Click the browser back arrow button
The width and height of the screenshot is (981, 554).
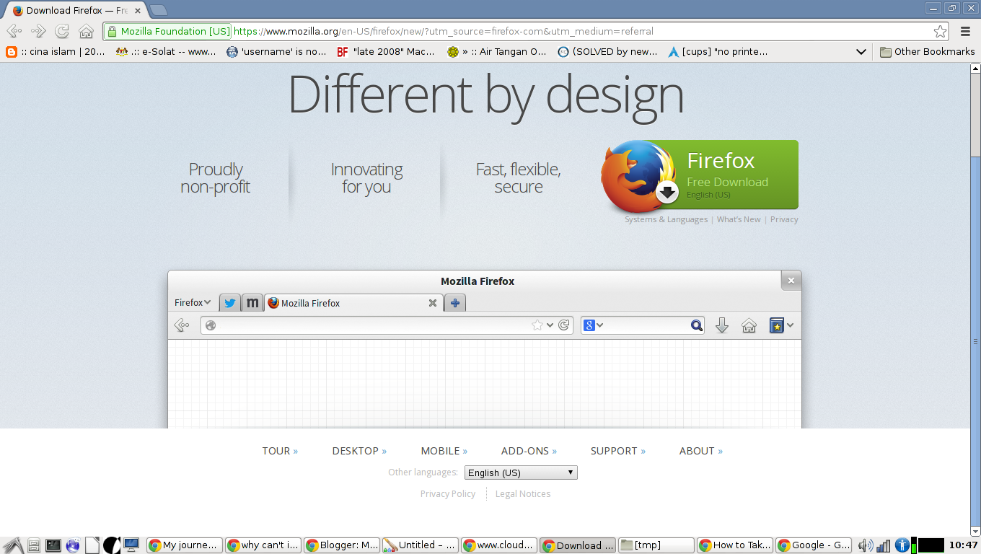tap(14, 31)
